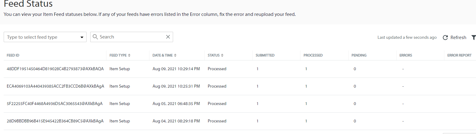The height and width of the screenshot is (134, 476).
Task: Clear search with the X icon
Action: [168, 37]
